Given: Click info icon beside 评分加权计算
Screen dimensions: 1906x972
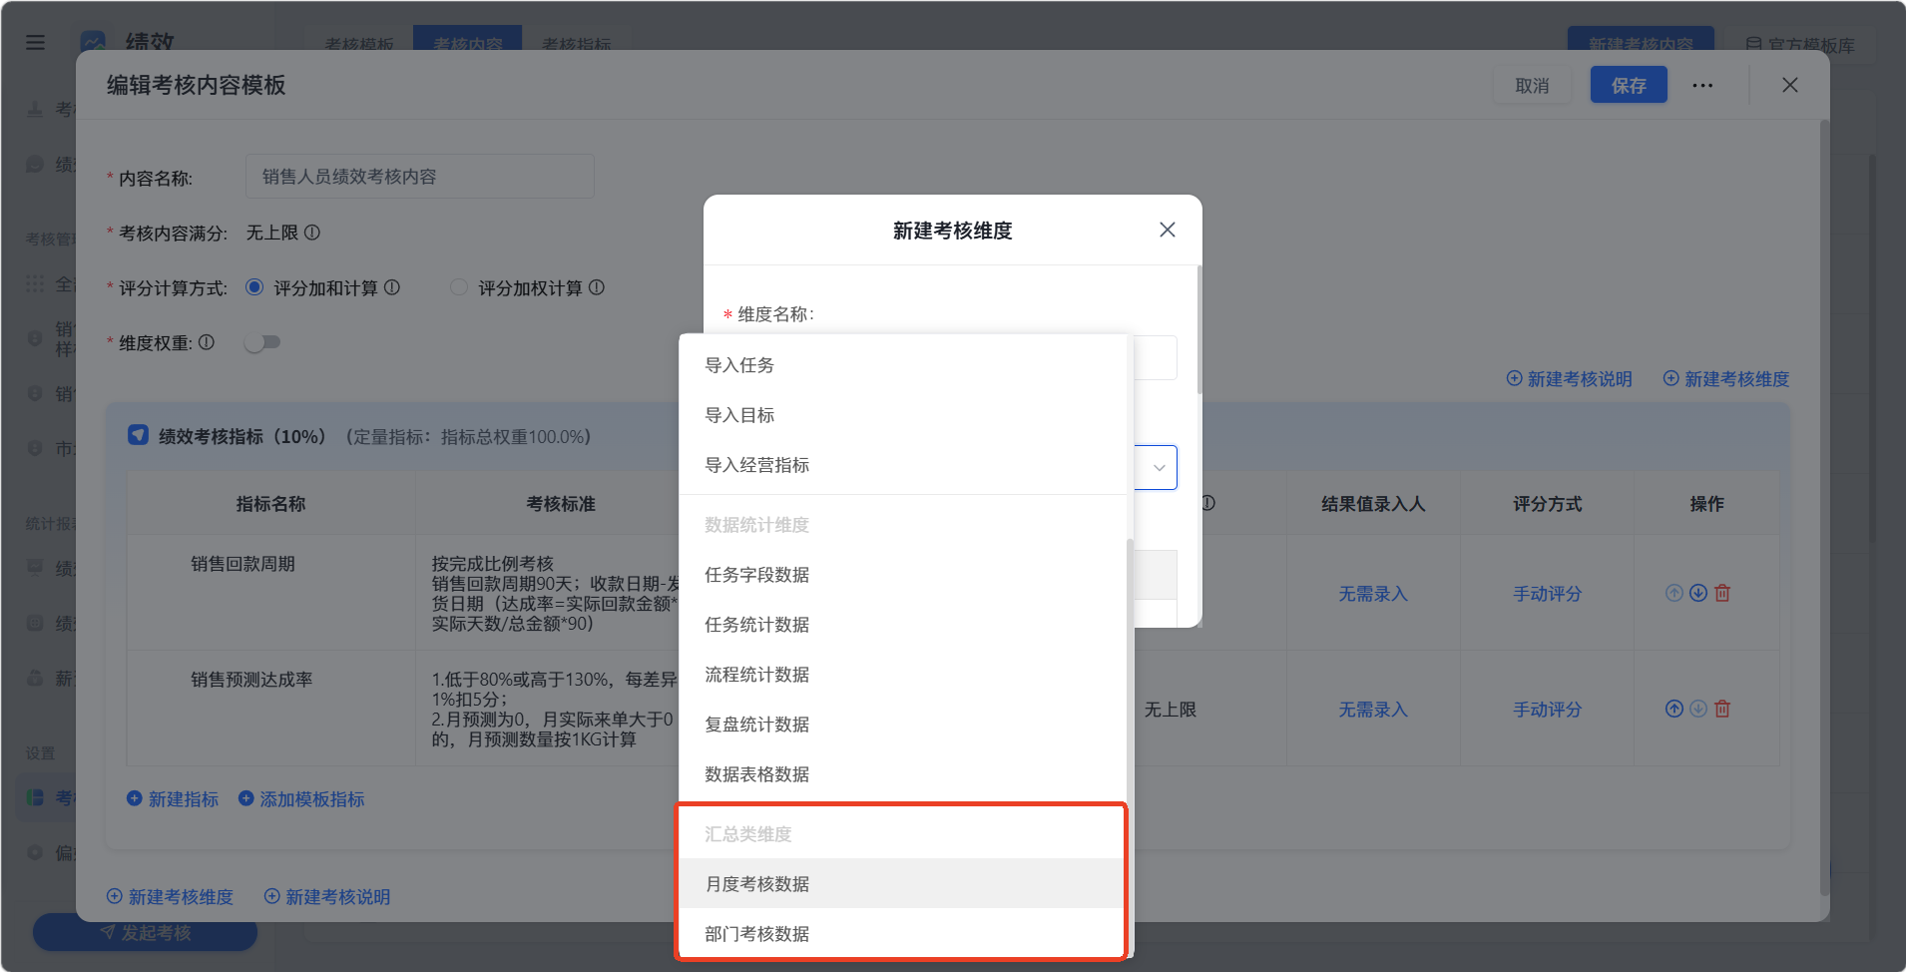Looking at the screenshot, I should click(x=597, y=287).
